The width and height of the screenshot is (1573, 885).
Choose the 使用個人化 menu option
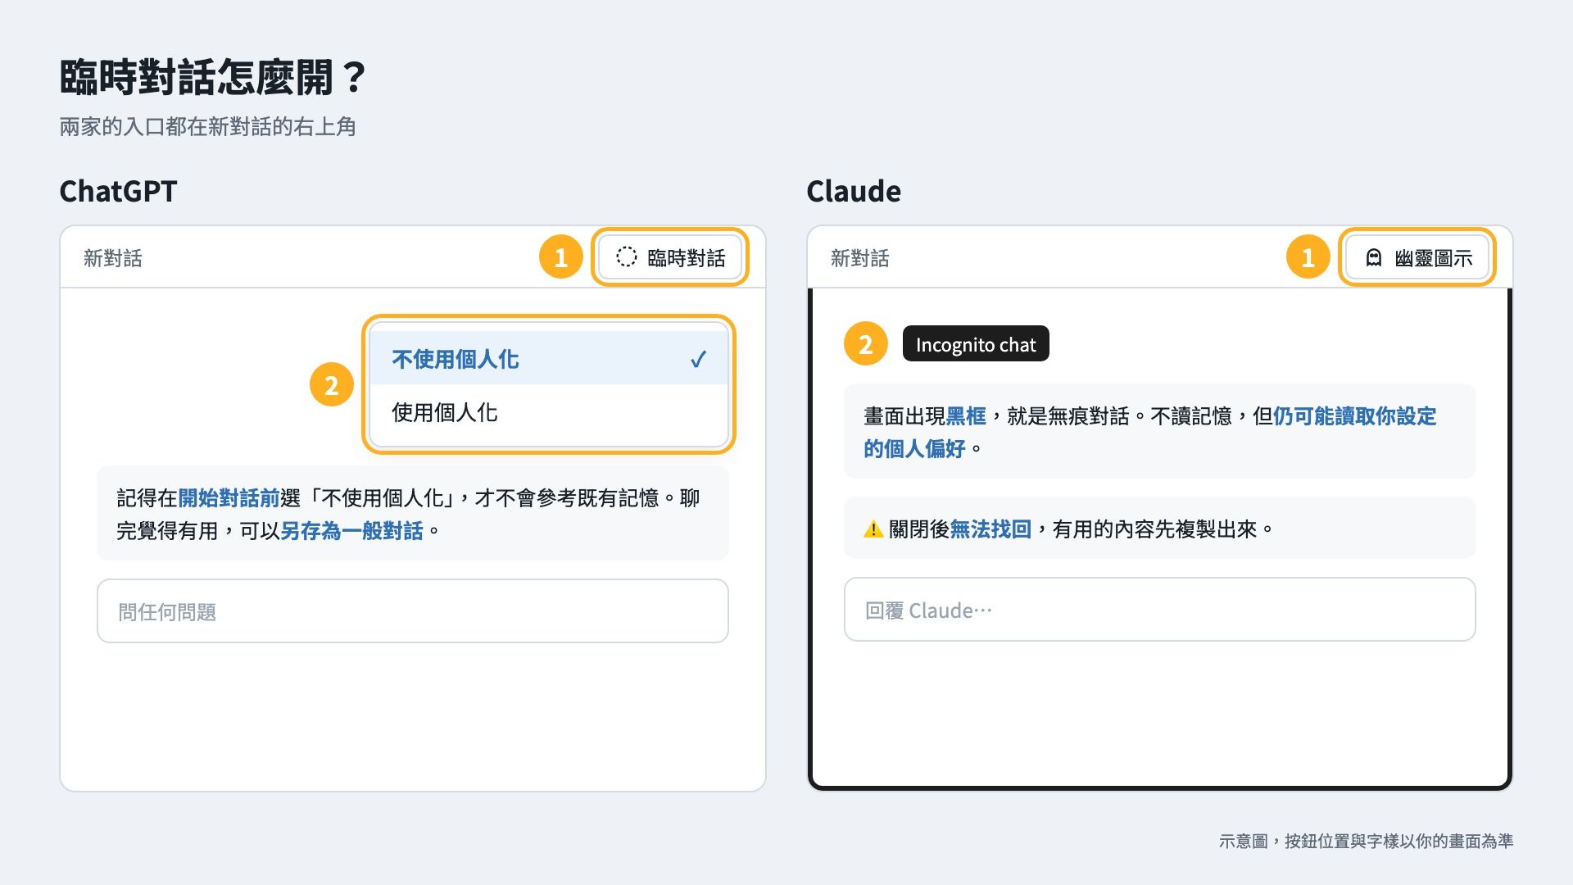[549, 412]
